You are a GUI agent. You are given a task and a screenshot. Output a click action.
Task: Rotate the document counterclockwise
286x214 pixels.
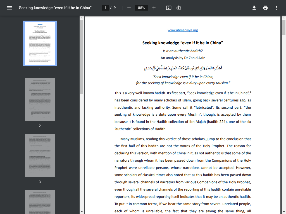click(179, 8)
